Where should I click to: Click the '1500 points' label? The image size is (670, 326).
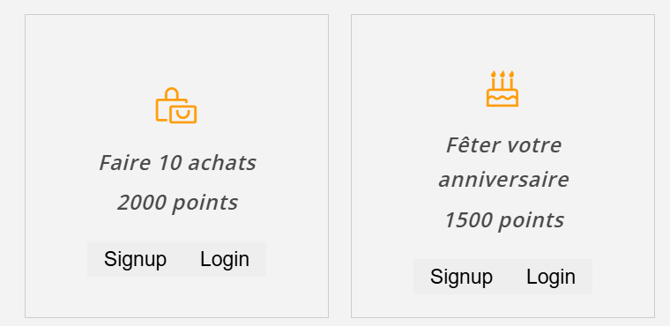503,220
